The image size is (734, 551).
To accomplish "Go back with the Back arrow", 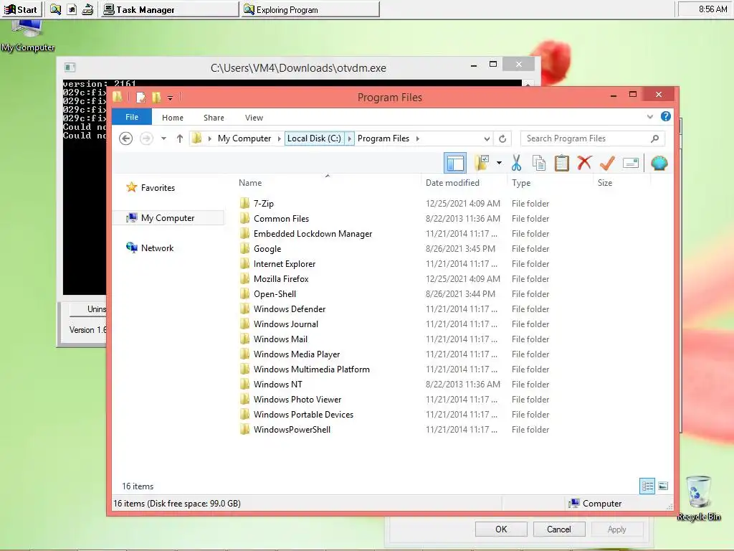I will [125, 138].
